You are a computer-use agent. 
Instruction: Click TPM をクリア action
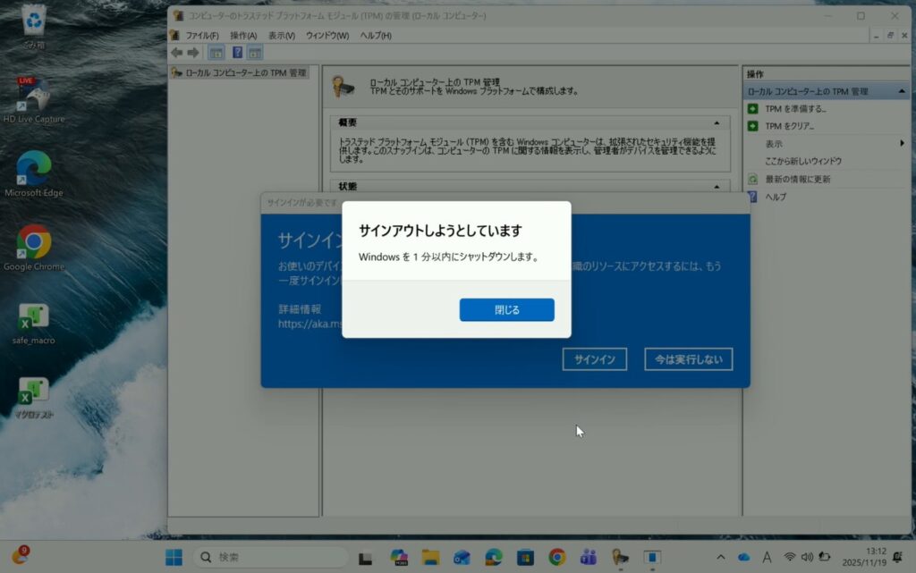(789, 126)
